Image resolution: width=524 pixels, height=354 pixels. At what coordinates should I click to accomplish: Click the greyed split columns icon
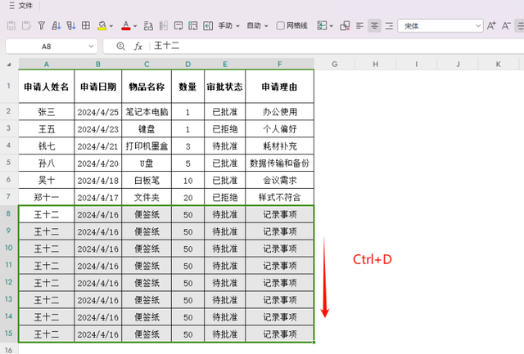(164, 25)
